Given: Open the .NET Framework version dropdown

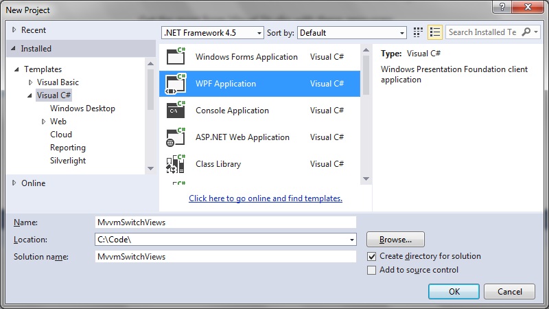Looking at the screenshot, I should click(x=212, y=32).
